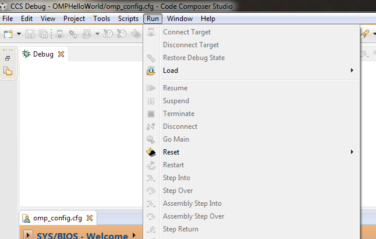Viewport: 376px width, 239px height.
Task: Click Restore Debug State toolbar icon
Action: [73, 34]
